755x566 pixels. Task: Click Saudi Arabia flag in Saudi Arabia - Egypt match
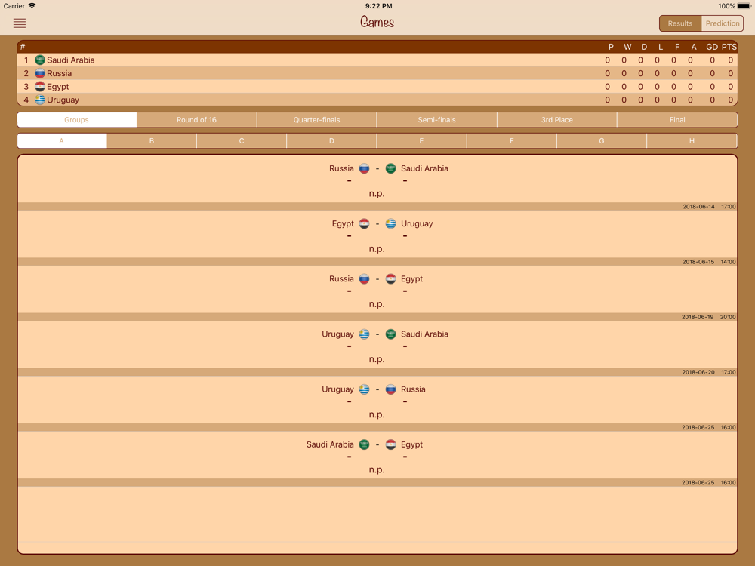click(x=364, y=444)
